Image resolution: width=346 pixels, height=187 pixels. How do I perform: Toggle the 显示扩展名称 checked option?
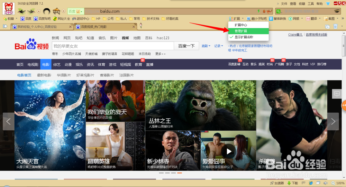(x=248, y=37)
